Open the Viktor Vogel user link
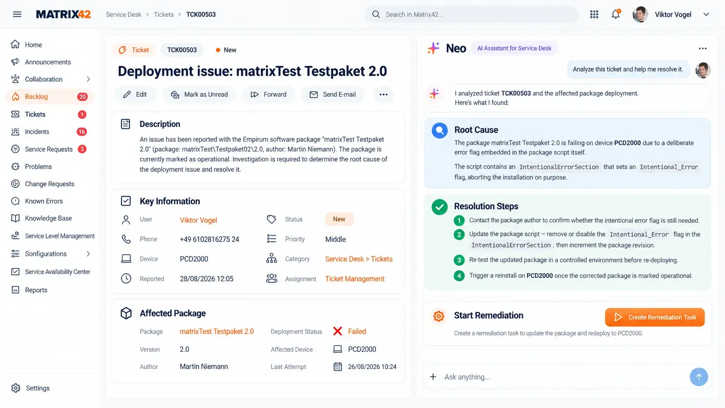Screen dimensions: 725x408 [199, 220]
